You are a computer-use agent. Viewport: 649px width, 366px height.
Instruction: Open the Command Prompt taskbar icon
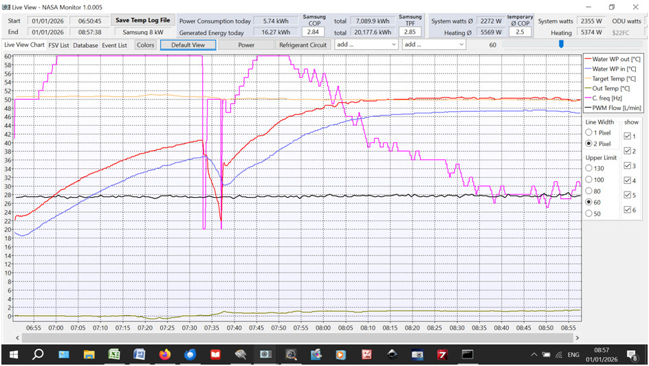(467, 354)
